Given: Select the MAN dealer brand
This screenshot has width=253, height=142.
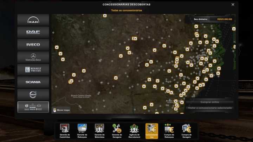Looking at the screenshot, I should click(33, 20).
